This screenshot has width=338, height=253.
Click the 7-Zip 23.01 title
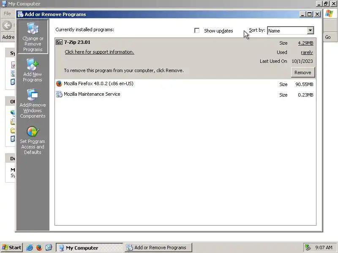(x=77, y=42)
